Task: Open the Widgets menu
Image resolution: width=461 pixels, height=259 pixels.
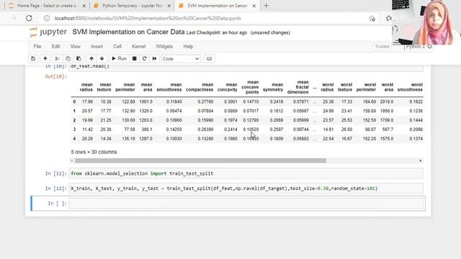Action: (164, 46)
